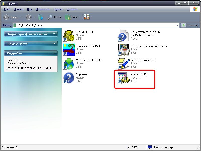Click the Переход go button
Screen dimensions: 201x151
tap(190, 25)
